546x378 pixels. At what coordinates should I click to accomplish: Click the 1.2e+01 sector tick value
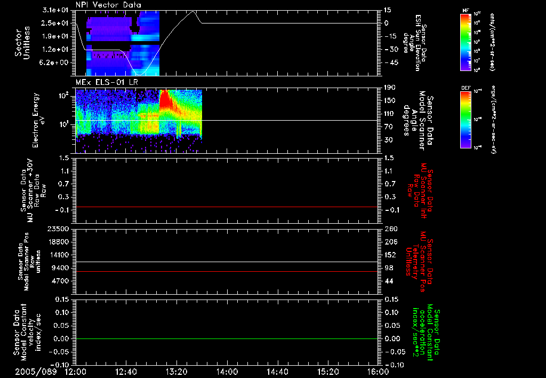[x=55, y=50]
